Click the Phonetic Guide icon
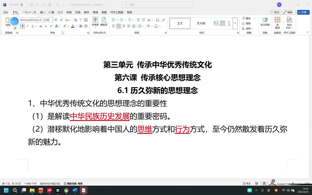 [81, 20]
